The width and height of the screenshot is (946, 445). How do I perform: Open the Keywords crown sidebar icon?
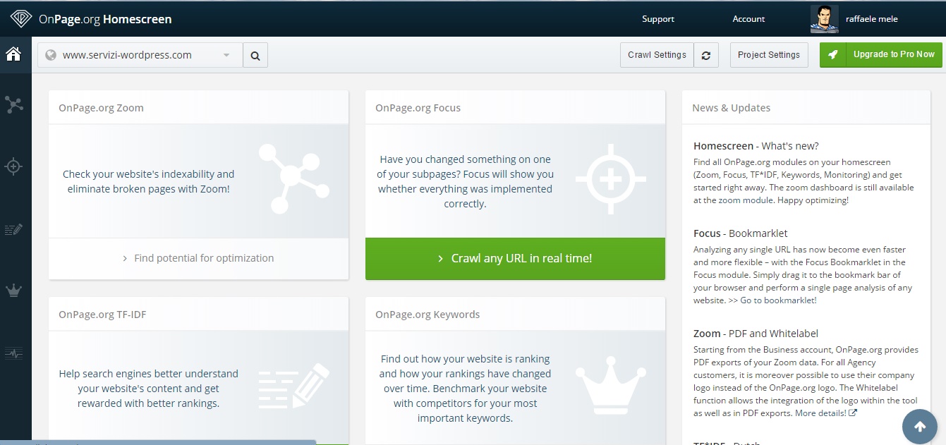tap(13, 291)
